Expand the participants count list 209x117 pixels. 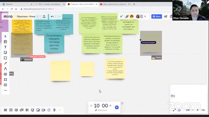[x=145, y=17]
